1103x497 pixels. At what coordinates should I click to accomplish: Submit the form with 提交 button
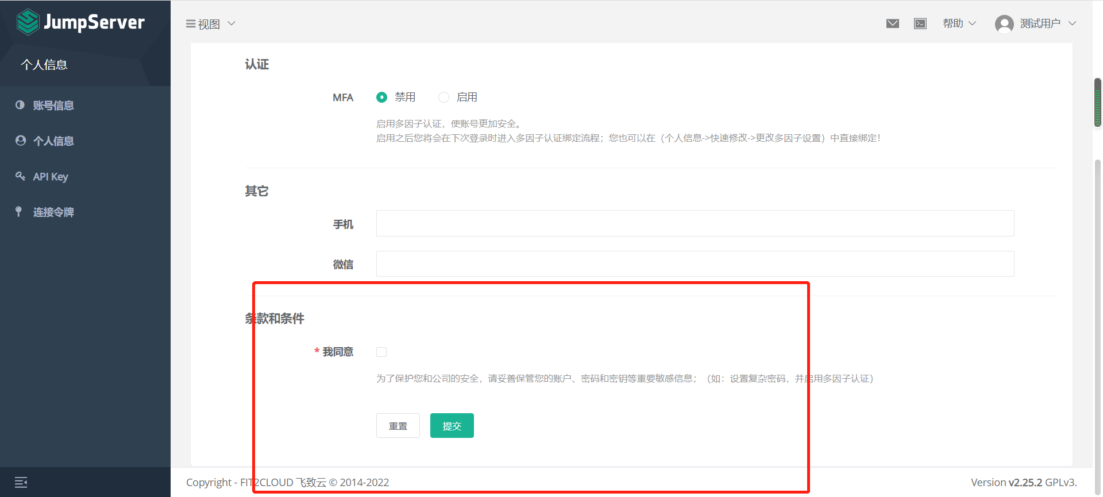coord(452,426)
